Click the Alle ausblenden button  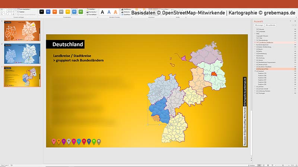pyautogui.click(x=271, y=25)
